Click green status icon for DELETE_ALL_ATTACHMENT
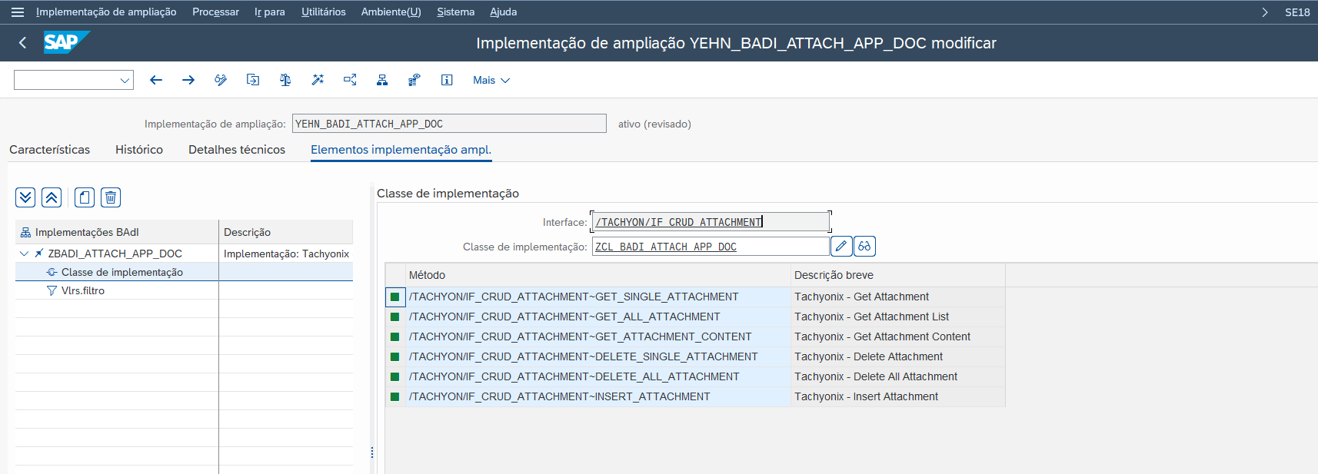This screenshot has width=1318, height=474. click(395, 376)
